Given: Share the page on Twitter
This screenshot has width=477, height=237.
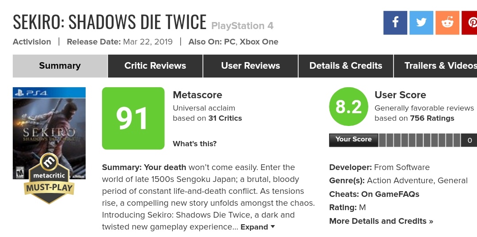Looking at the screenshot, I should 421,22.
